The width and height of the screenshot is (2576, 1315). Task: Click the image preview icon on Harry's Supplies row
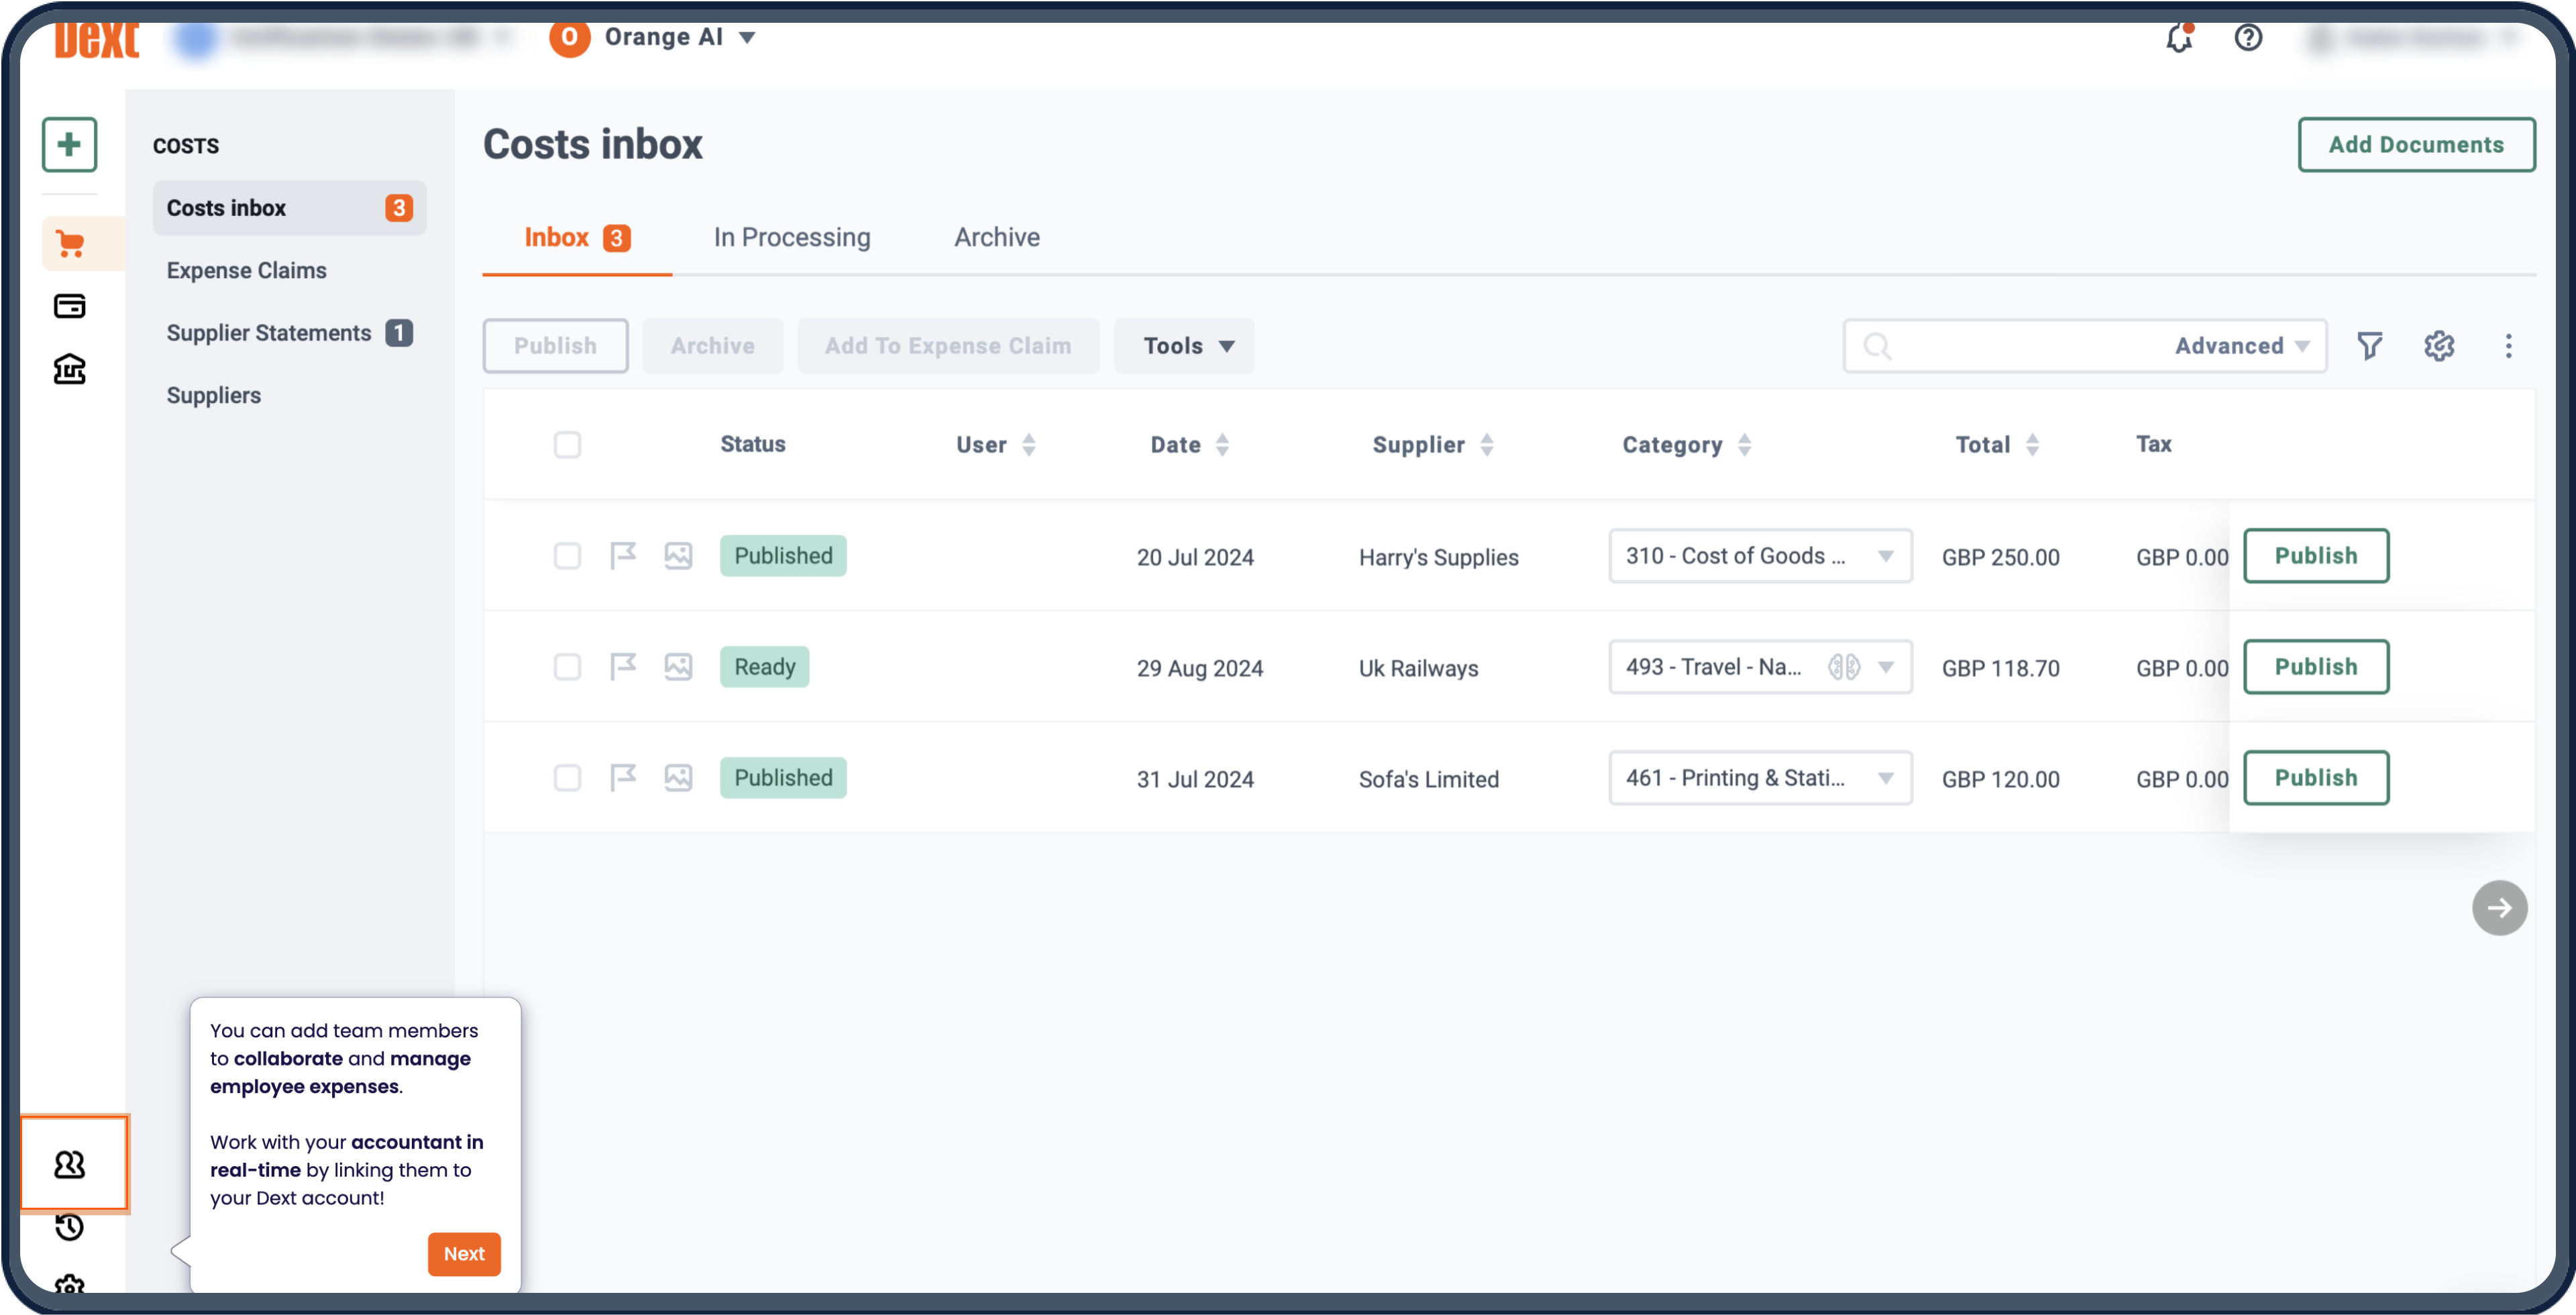coord(676,555)
